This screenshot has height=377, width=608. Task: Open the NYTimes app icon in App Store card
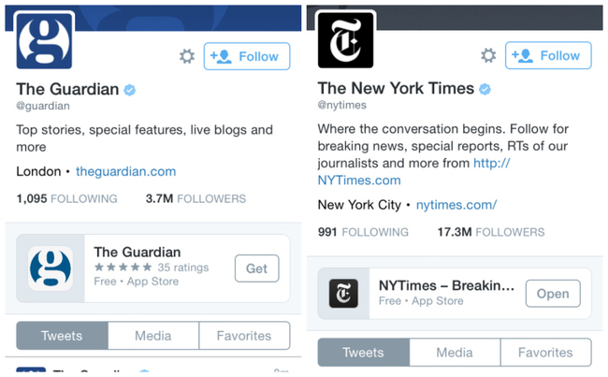[x=343, y=294]
